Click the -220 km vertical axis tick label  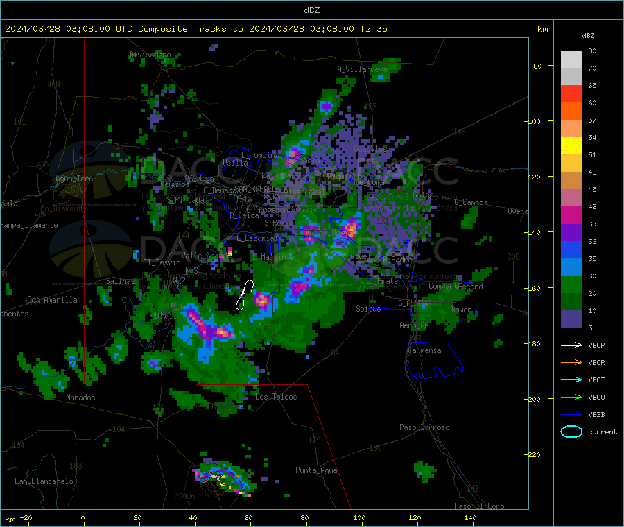(534, 454)
